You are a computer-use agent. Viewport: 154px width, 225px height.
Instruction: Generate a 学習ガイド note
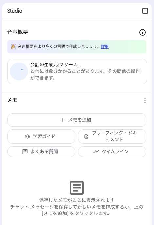[41, 137]
